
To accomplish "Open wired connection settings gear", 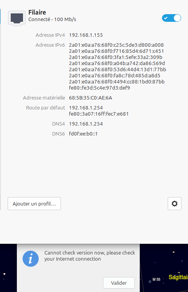I will point(174,204).
